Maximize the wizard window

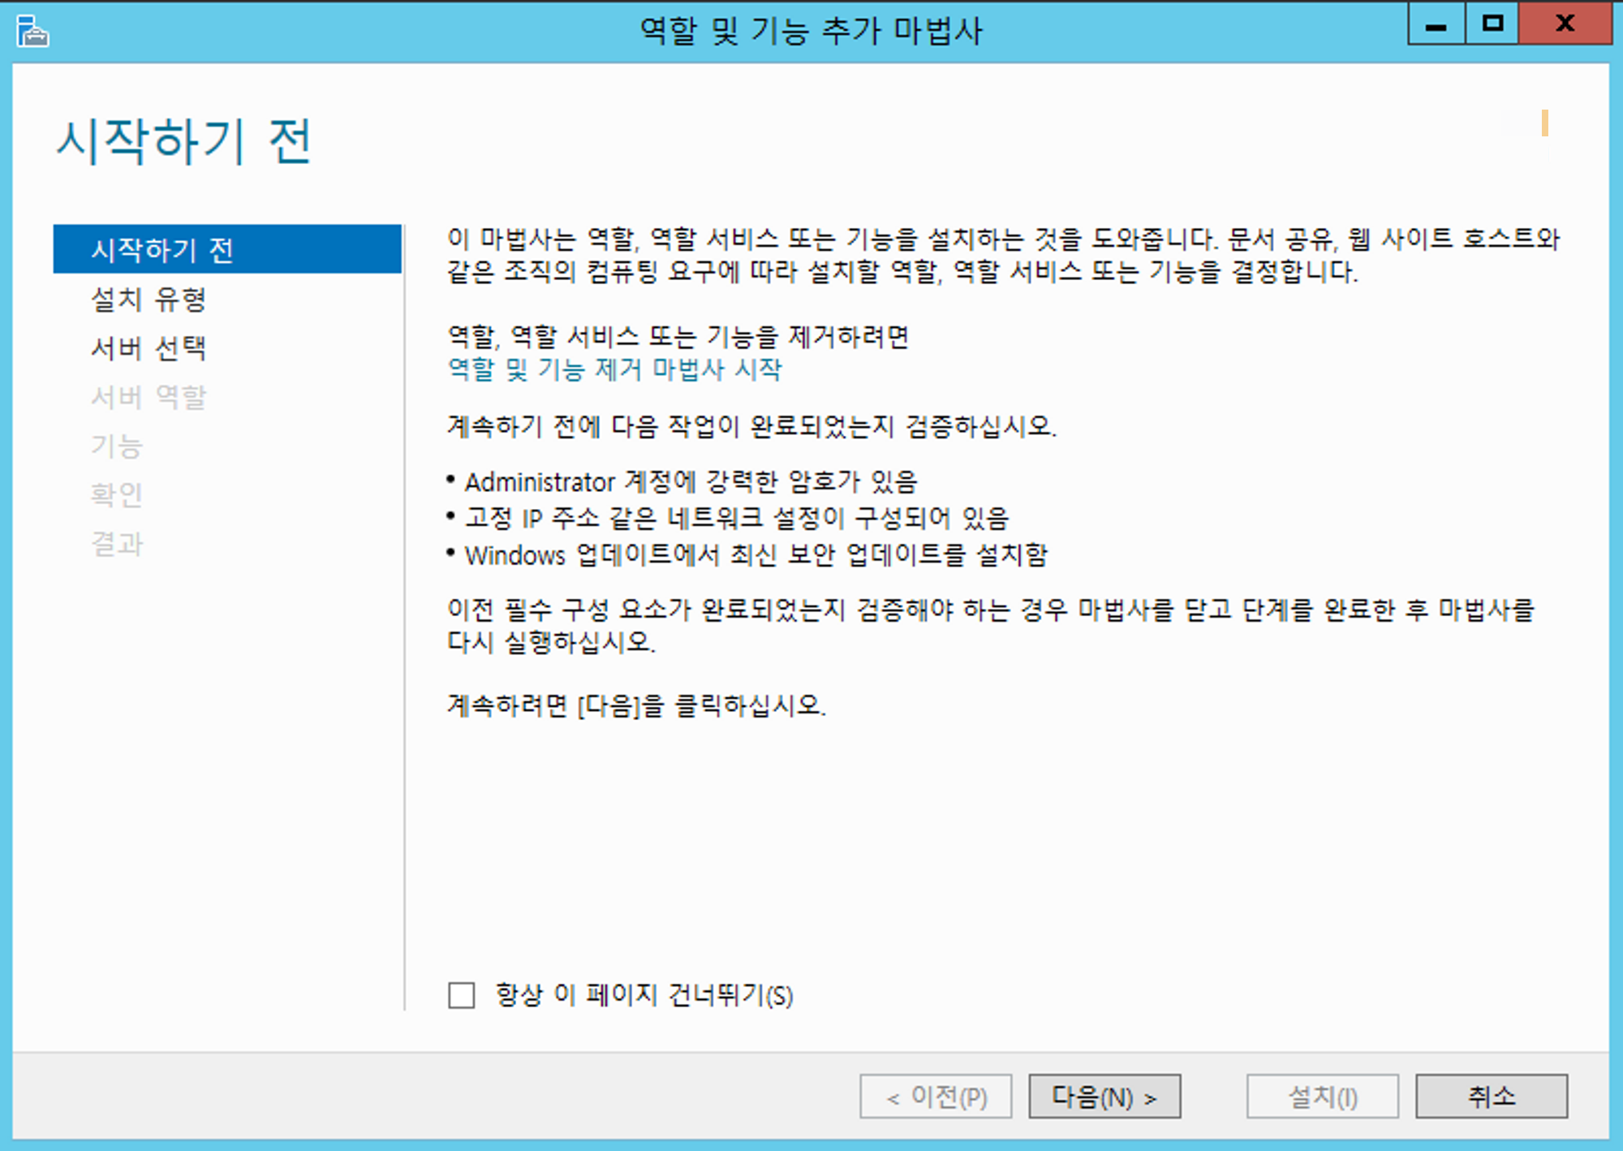tap(1492, 24)
